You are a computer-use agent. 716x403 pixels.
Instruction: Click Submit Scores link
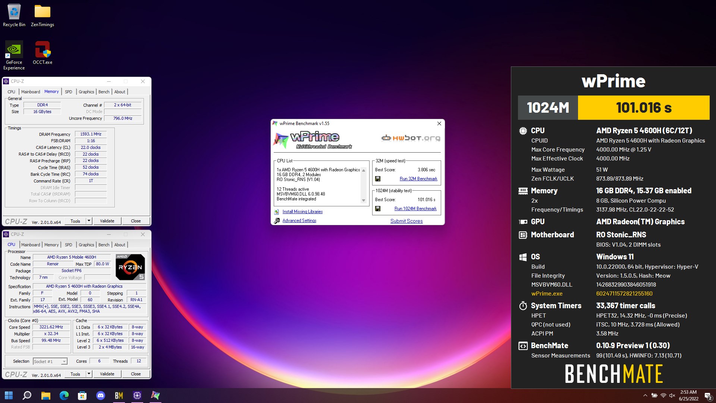click(x=406, y=221)
